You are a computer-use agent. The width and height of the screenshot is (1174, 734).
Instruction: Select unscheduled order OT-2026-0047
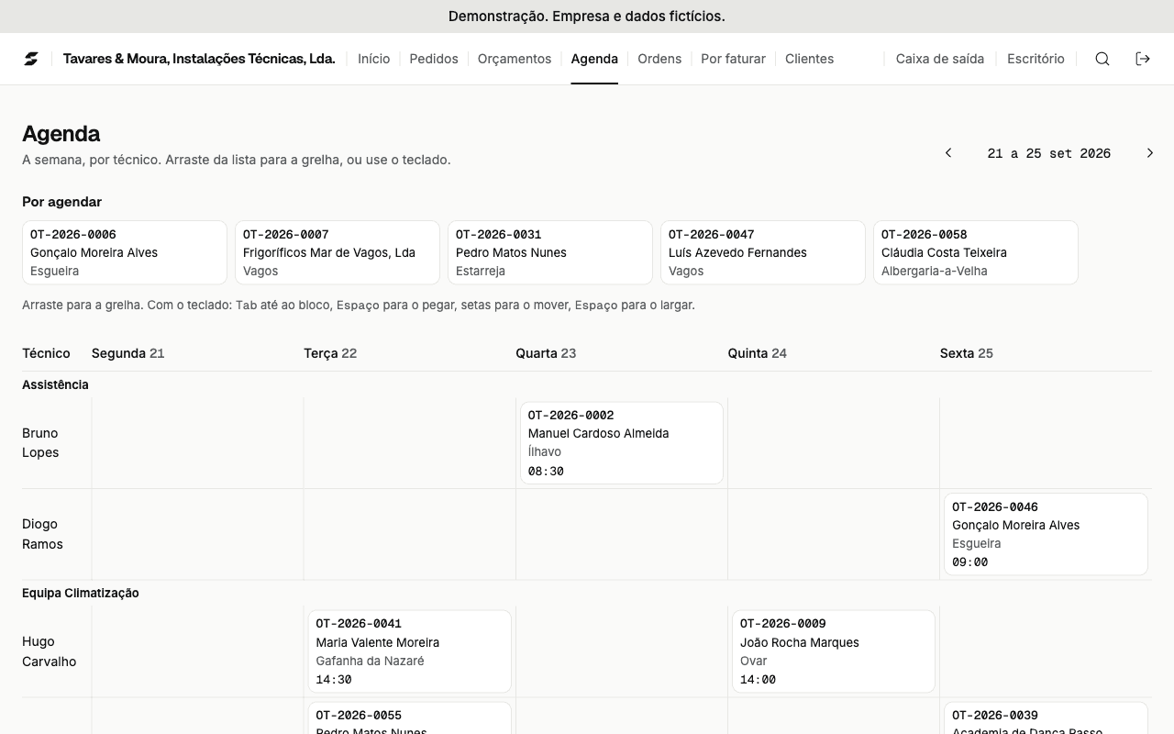(x=763, y=252)
